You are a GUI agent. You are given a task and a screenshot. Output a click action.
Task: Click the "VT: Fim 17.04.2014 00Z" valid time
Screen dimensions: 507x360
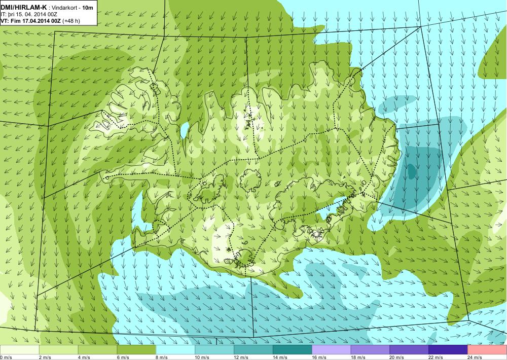(x=31, y=21)
